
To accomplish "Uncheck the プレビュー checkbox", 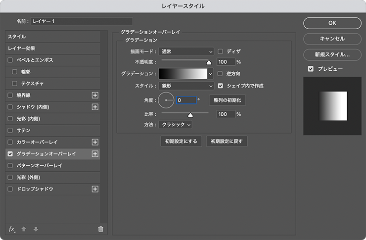I will [310, 69].
